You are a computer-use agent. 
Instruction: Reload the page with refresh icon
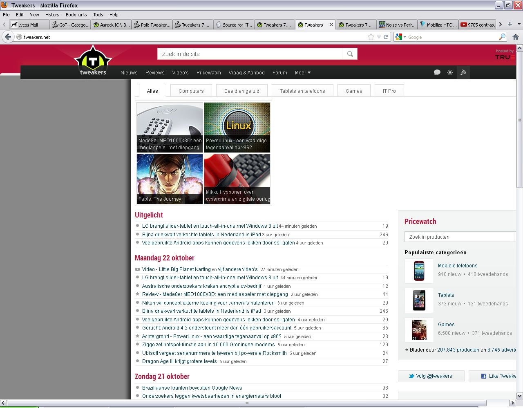tap(386, 37)
